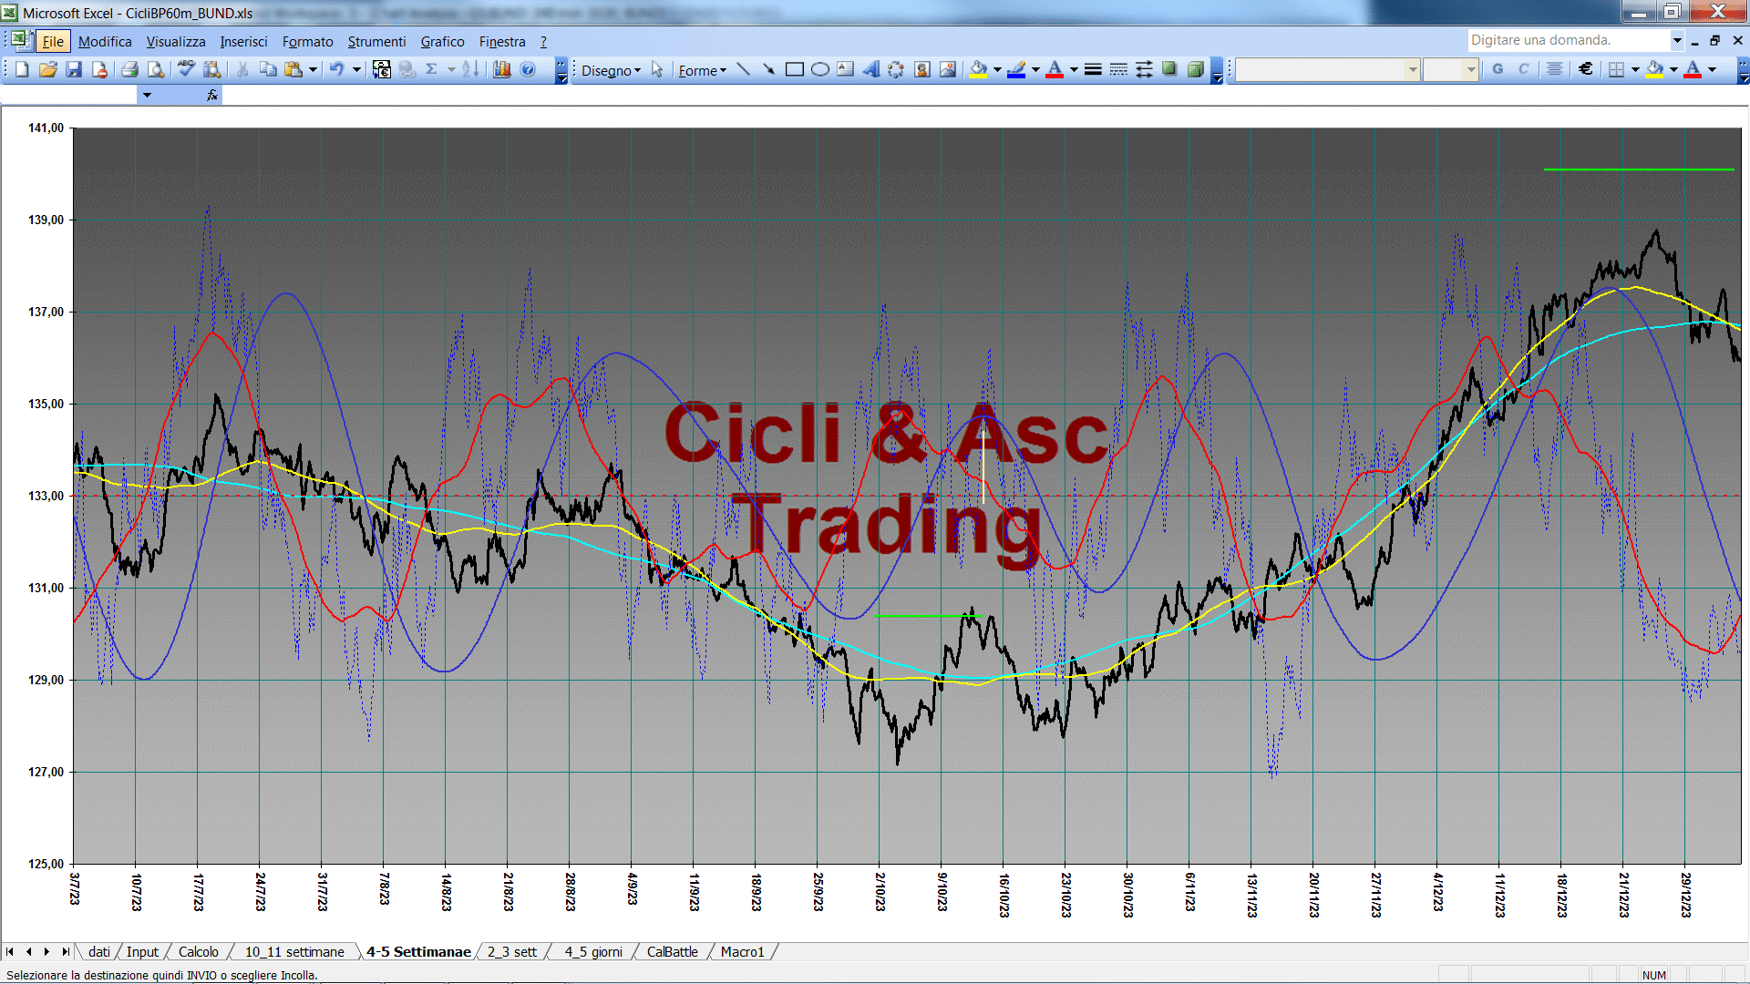
Task: Click the Line Style icon
Action: 1093,69
